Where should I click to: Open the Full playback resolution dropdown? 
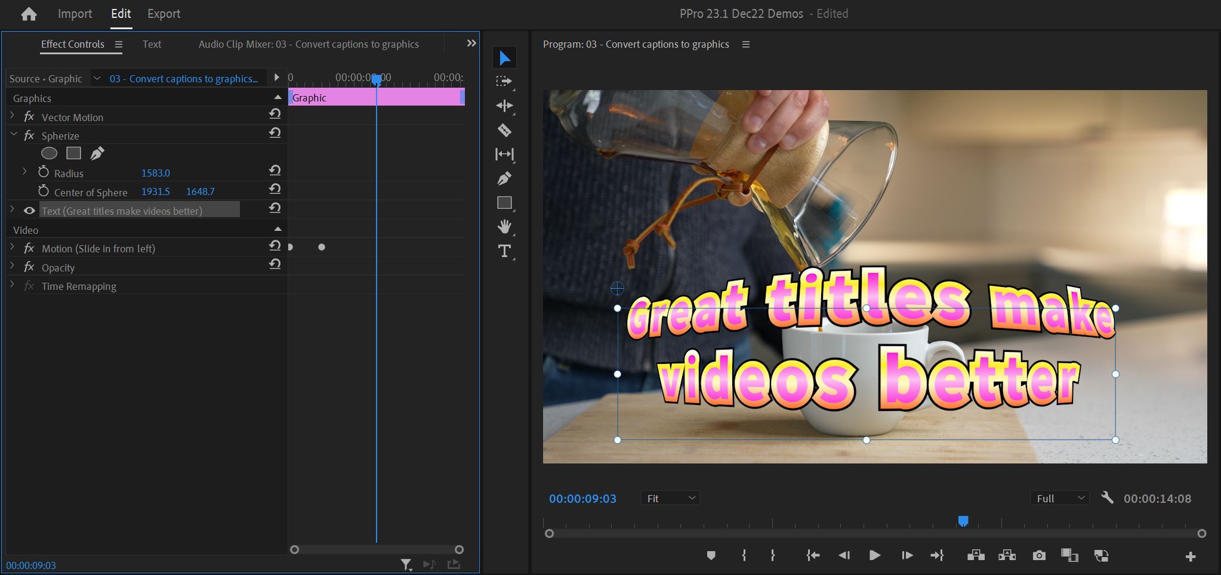click(x=1059, y=498)
